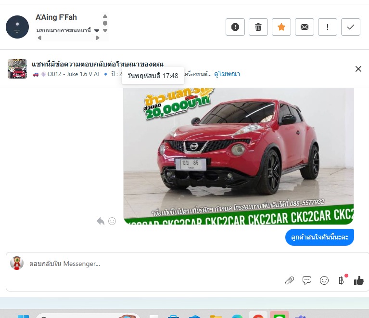Image resolution: width=369 pixels, height=318 pixels.
Task: Mark conversation as spam with exclamation octagon icon
Action: pos(235,27)
